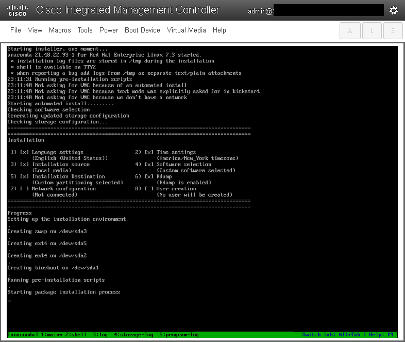Open the settings gear icon
This screenshot has width=405, height=342.
pyautogui.click(x=393, y=10)
